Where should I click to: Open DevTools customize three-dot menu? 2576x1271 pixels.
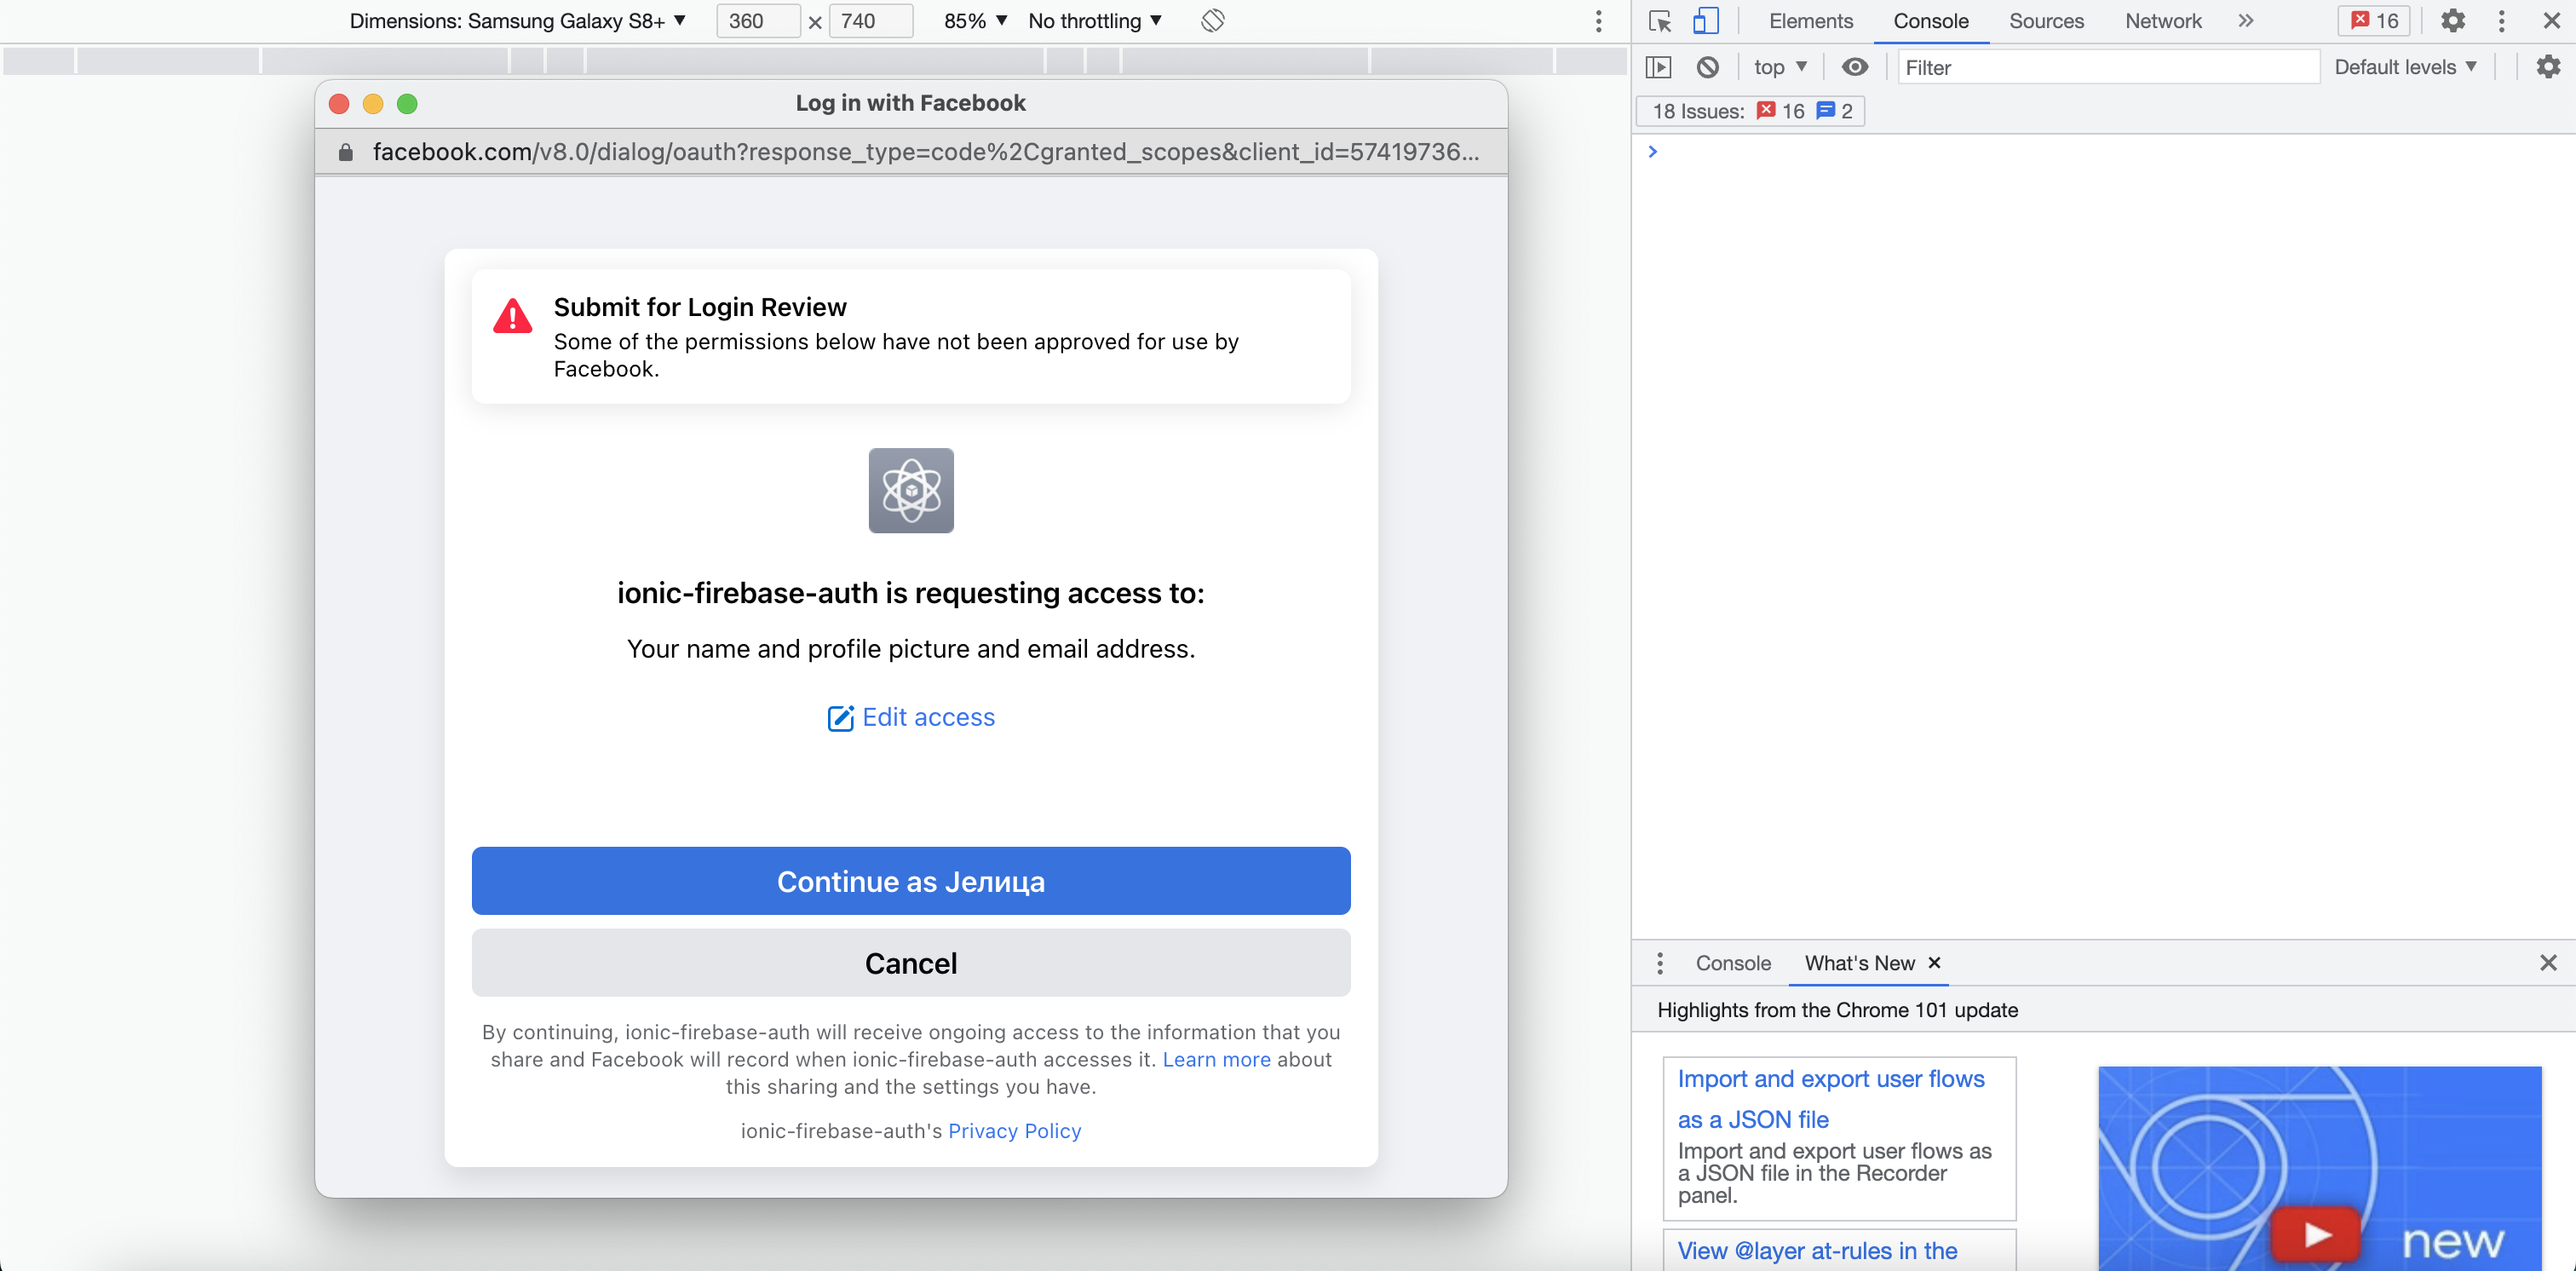coord(2502,21)
